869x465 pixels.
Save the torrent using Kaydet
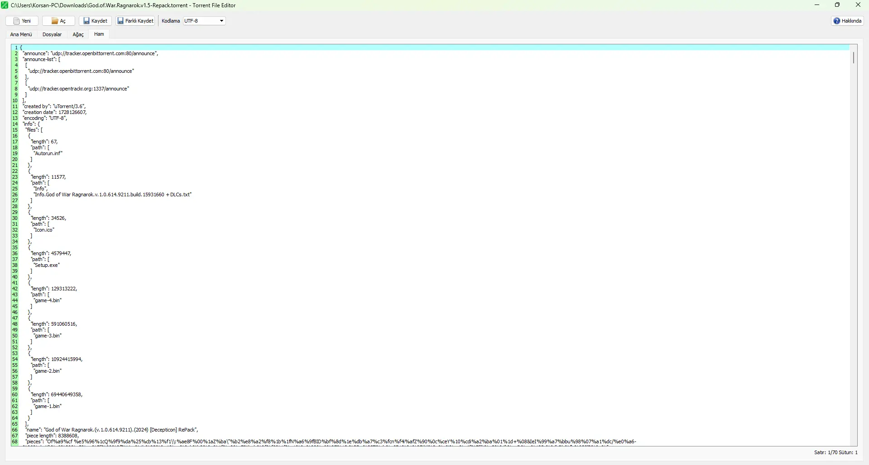click(95, 21)
